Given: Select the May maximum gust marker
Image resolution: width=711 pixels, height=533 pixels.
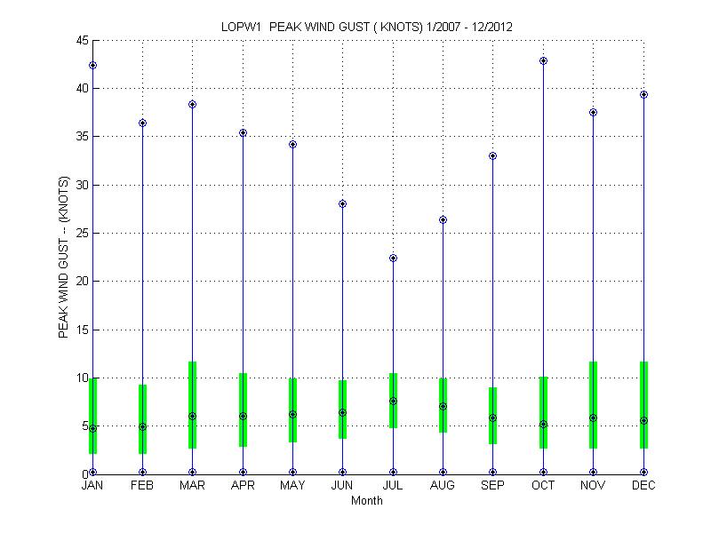Looking at the screenshot, I should pyautogui.click(x=293, y=144).
